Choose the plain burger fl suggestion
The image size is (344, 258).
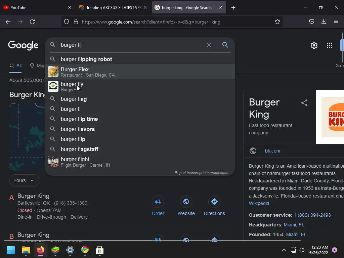pos(140,109)
